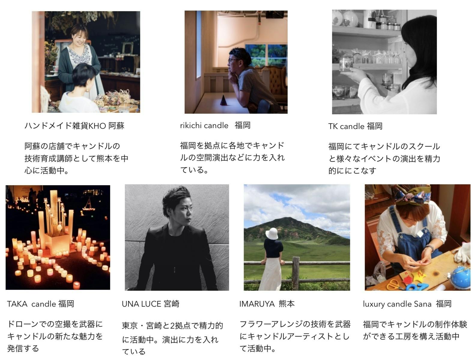Open the IMARUYA mountain landscape photo

click(x=297, y=237)
